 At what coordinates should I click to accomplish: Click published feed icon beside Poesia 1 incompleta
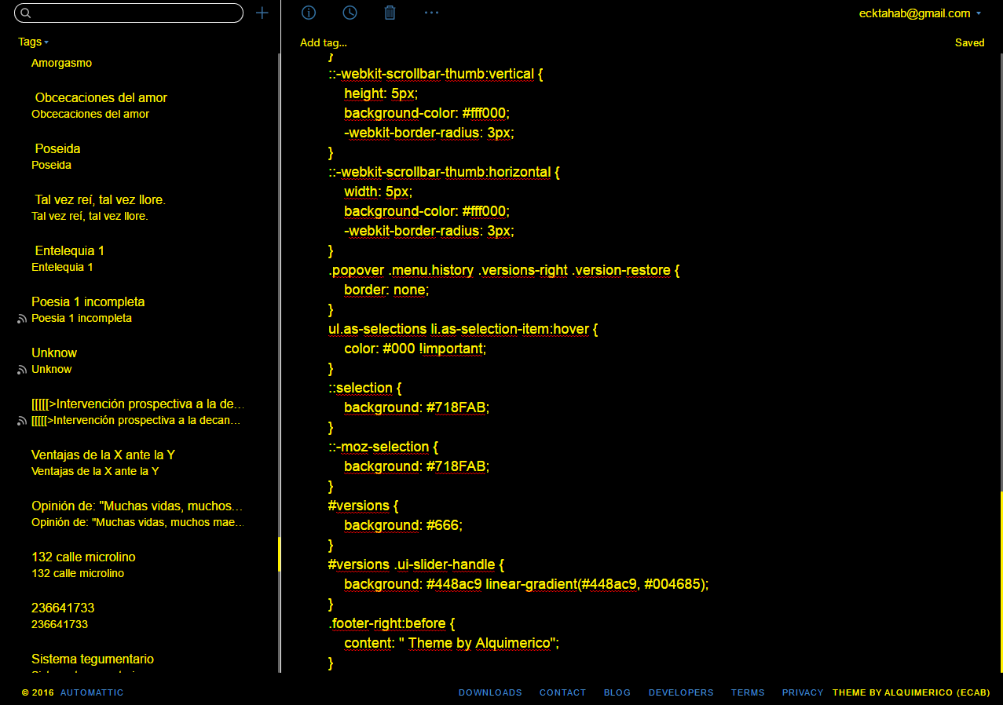(x=22, y=319)
